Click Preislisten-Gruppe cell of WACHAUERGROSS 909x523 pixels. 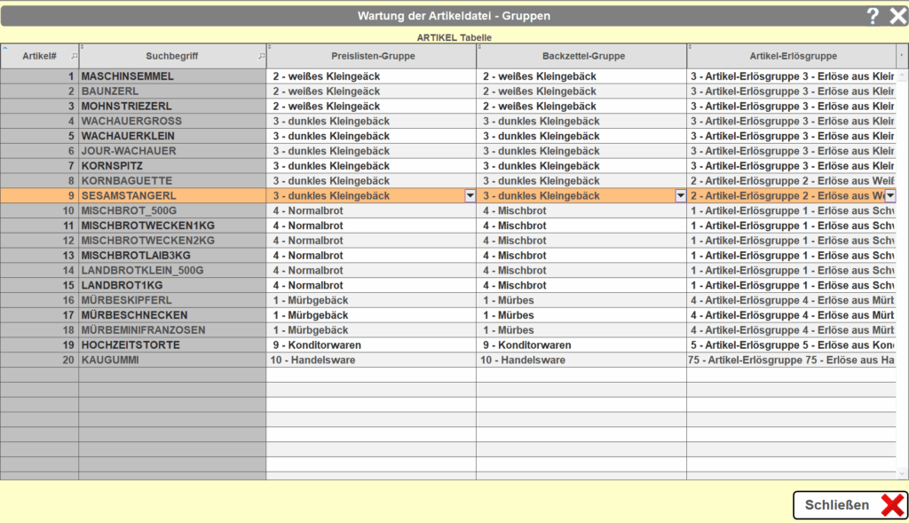[372, 121]
